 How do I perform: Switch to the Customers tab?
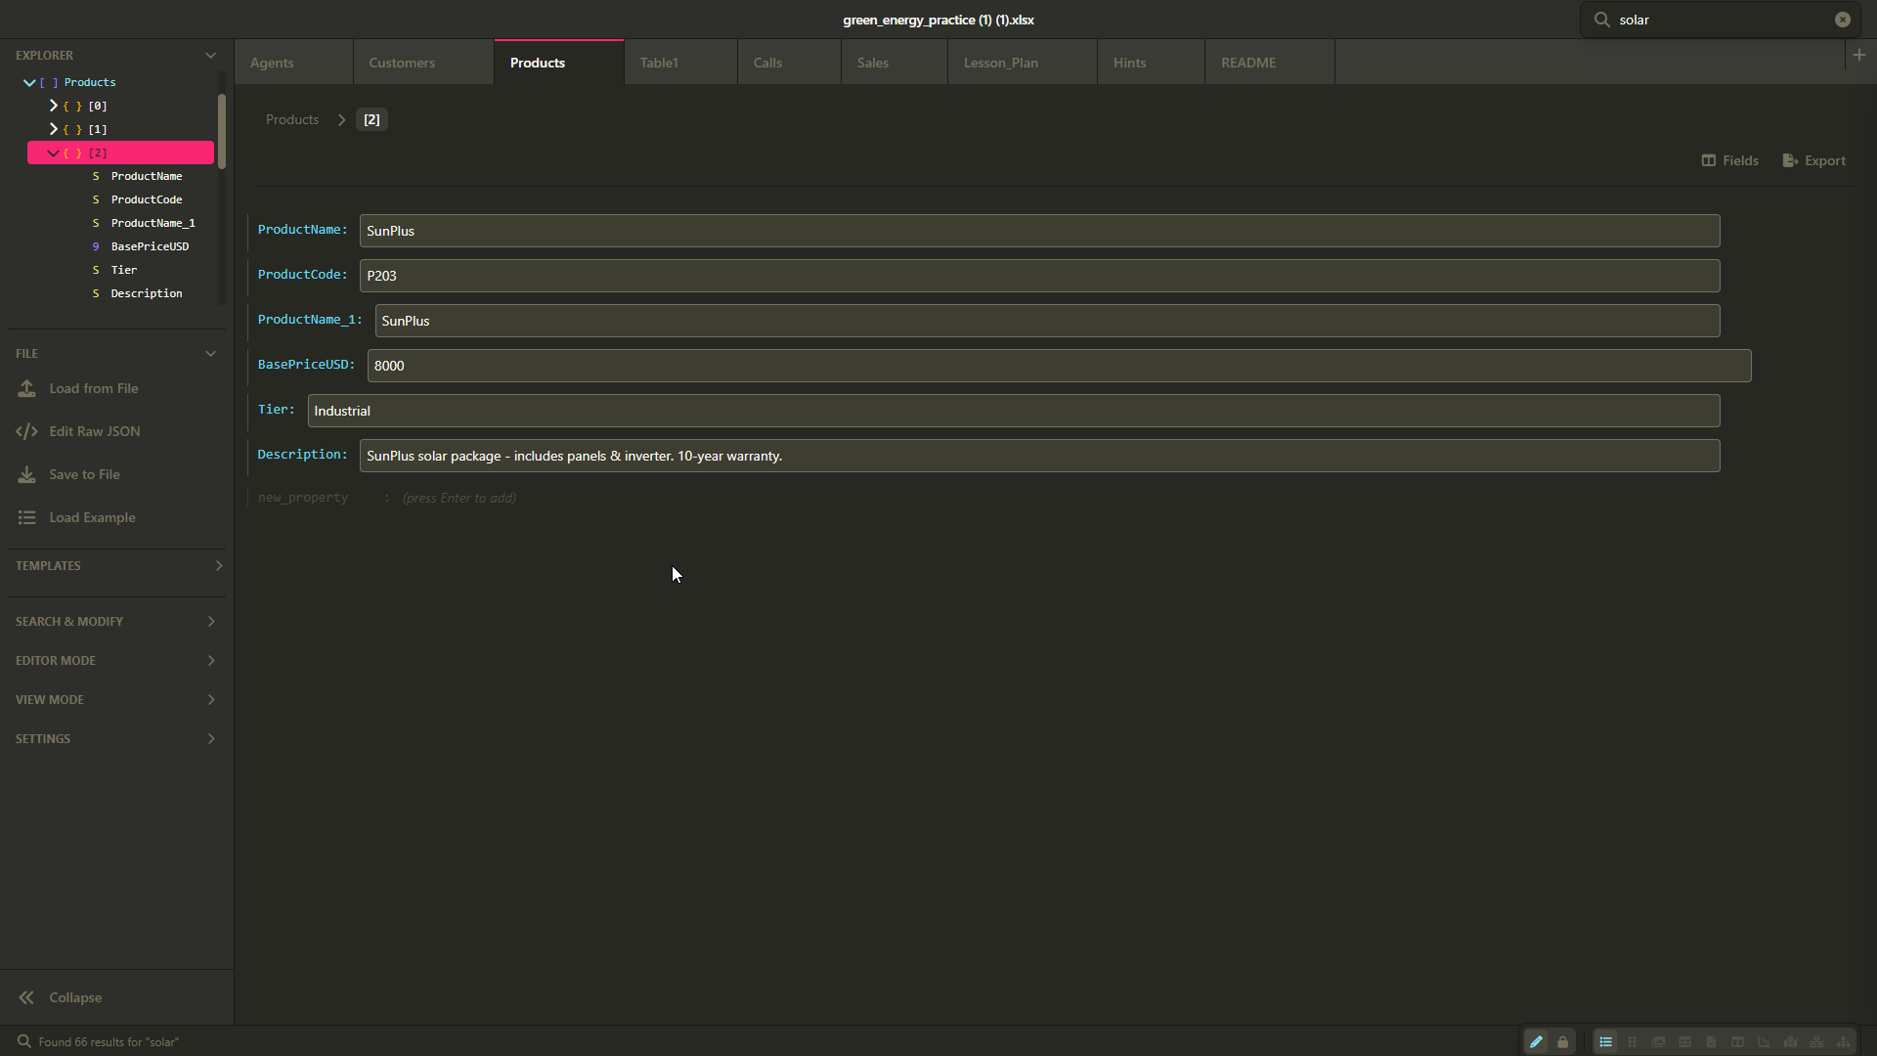401,62
